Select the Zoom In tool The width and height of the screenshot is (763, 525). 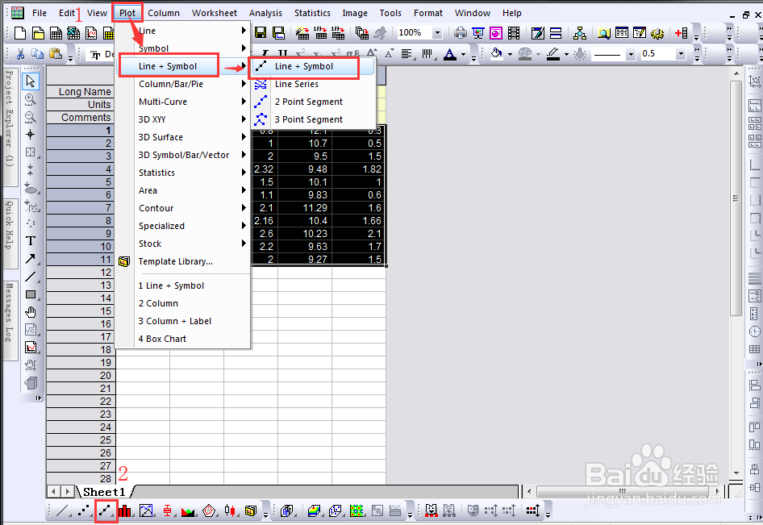click(x=30, y=99)
